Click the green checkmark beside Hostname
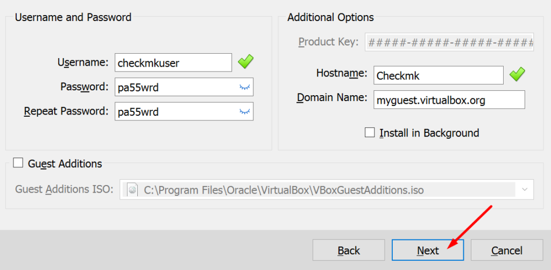 517,74
